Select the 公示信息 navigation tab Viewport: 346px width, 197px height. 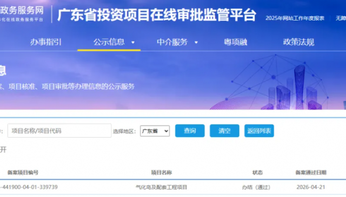click(x=109, y=42)
